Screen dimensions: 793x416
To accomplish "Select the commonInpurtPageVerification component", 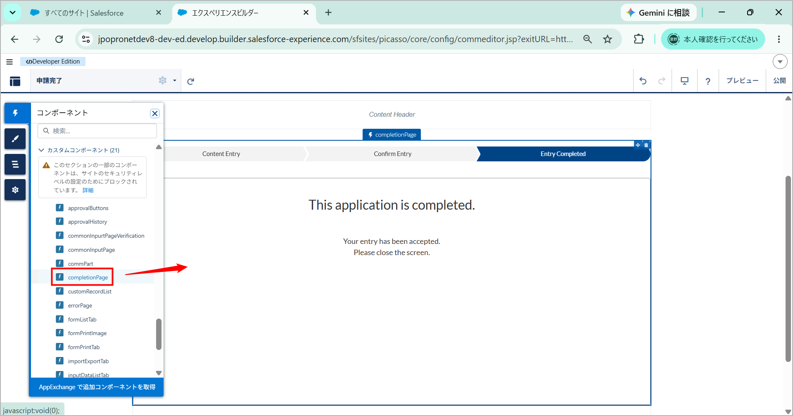I will click(x=106, y=236).
